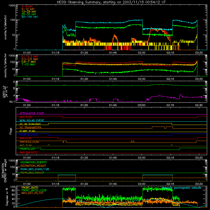The height and width of the screenshot is (210, 210).
Task: Pick the REAR_DEC_WEIGHT legend label
Action: 32,173
